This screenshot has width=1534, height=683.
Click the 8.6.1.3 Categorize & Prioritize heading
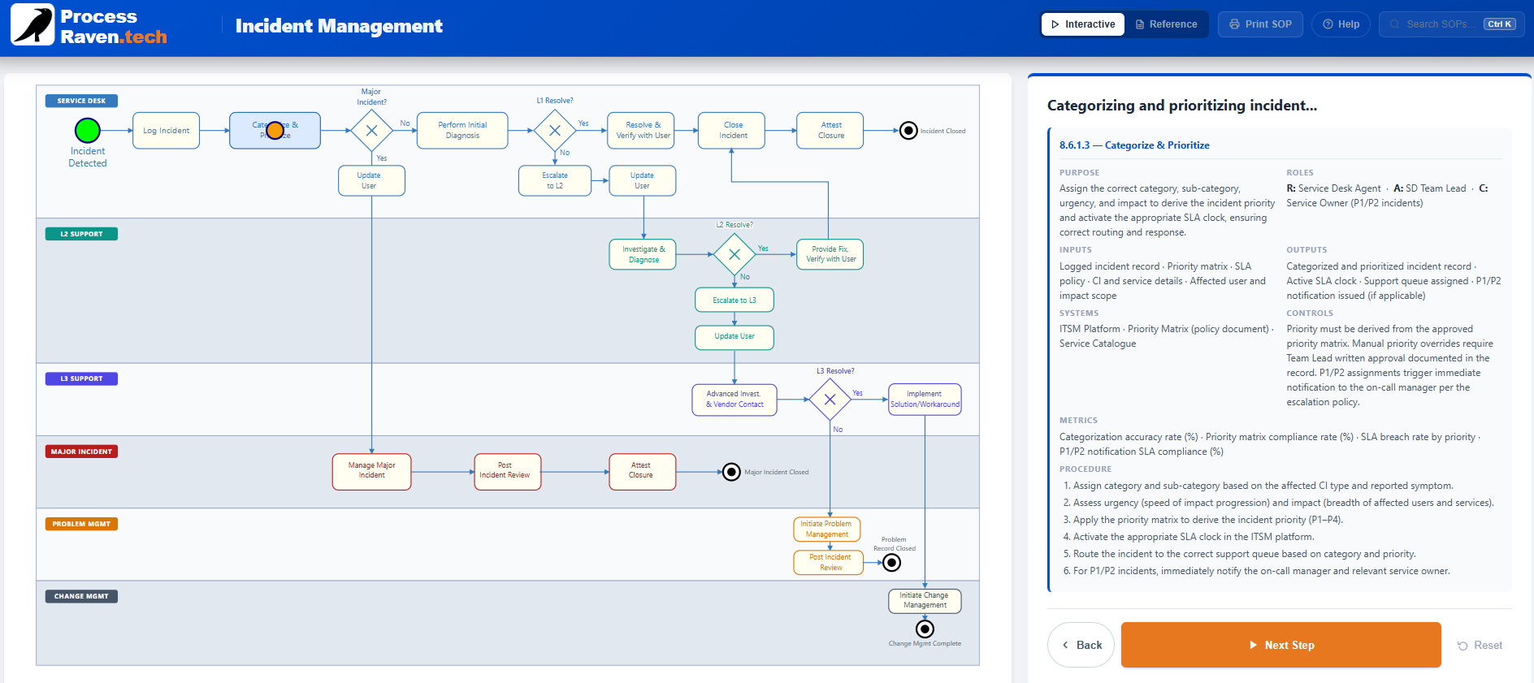(x=1134, y=145)
